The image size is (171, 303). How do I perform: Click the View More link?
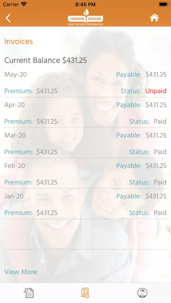21,272
